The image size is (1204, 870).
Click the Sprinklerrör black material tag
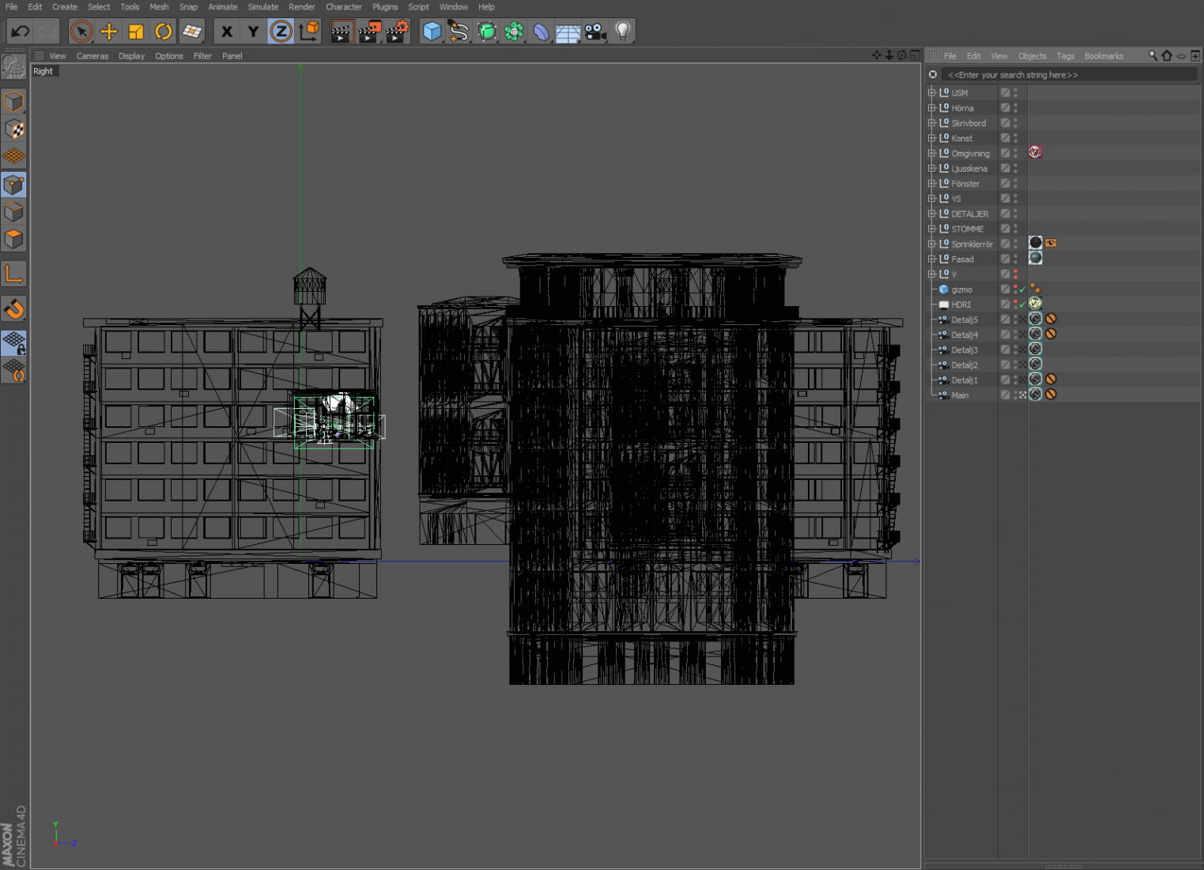[x=1035, y=243]
